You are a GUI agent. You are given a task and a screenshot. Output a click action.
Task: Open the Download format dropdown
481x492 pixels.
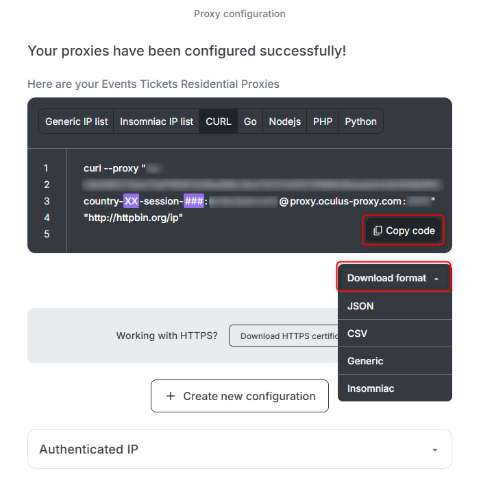(x=394, y=278)
